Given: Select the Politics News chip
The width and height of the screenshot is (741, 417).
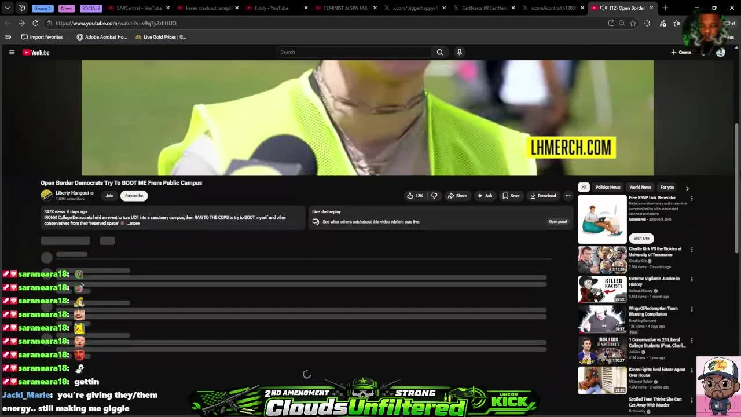Looking at the screenshot, I should tap(608, 187).
